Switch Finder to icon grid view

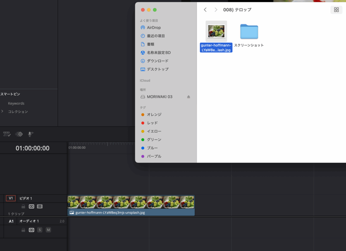click(336, 10)
